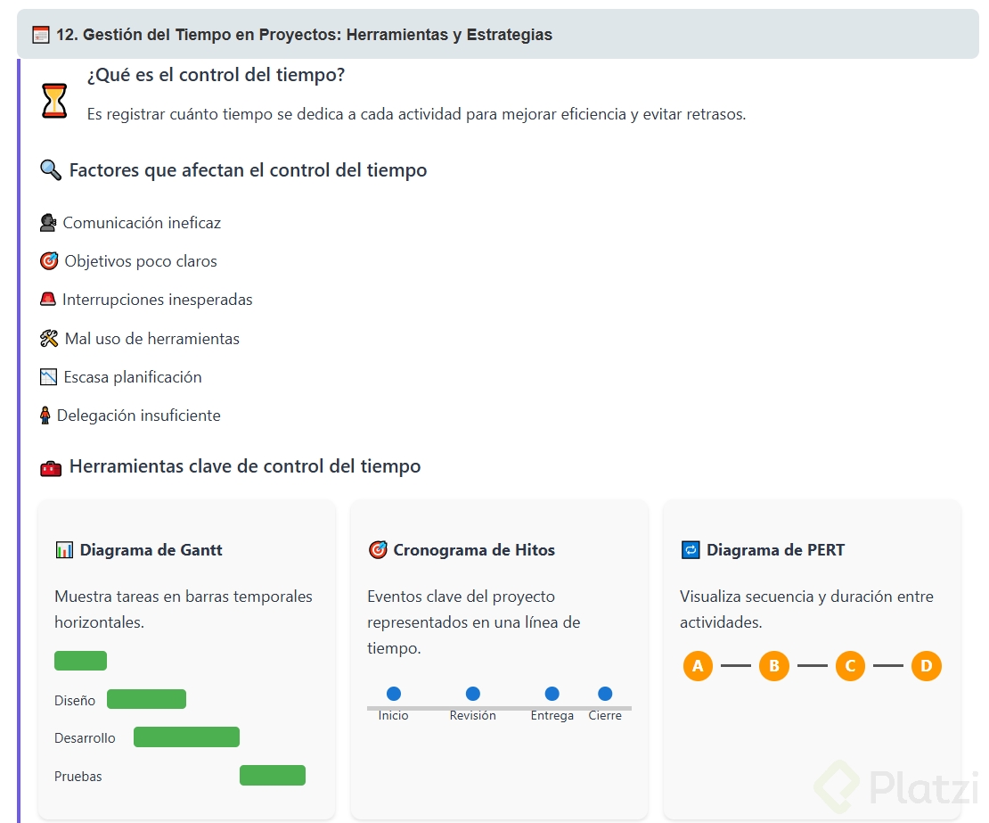Select the Inicio milestone dot
The width and height of the screenshot is (989, 823).
(x=394, y=694)
